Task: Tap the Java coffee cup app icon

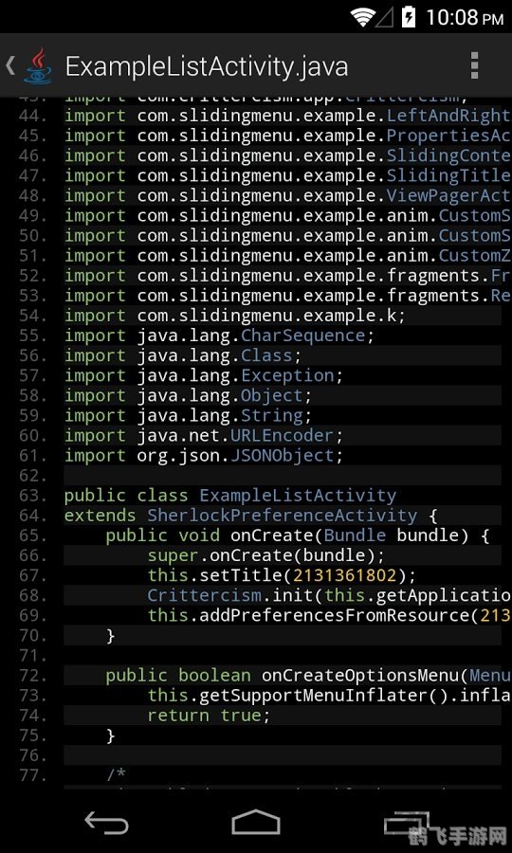Action: point(38,65)
